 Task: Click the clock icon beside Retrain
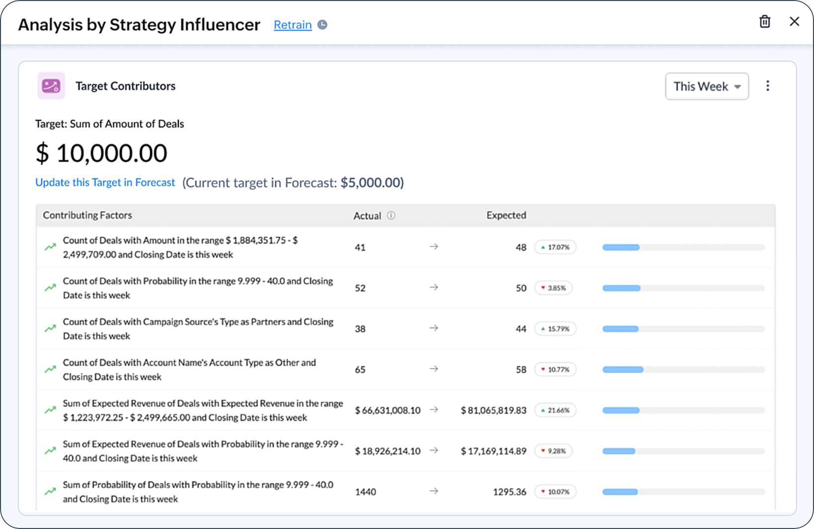tap(323, 25)
